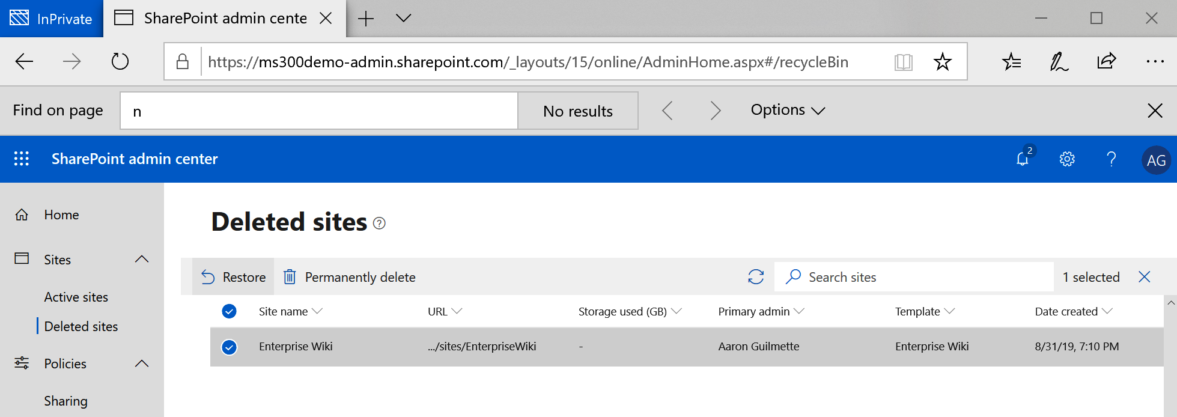Click Permanently delete button
1177x417 pixels.
pos(350,277)
